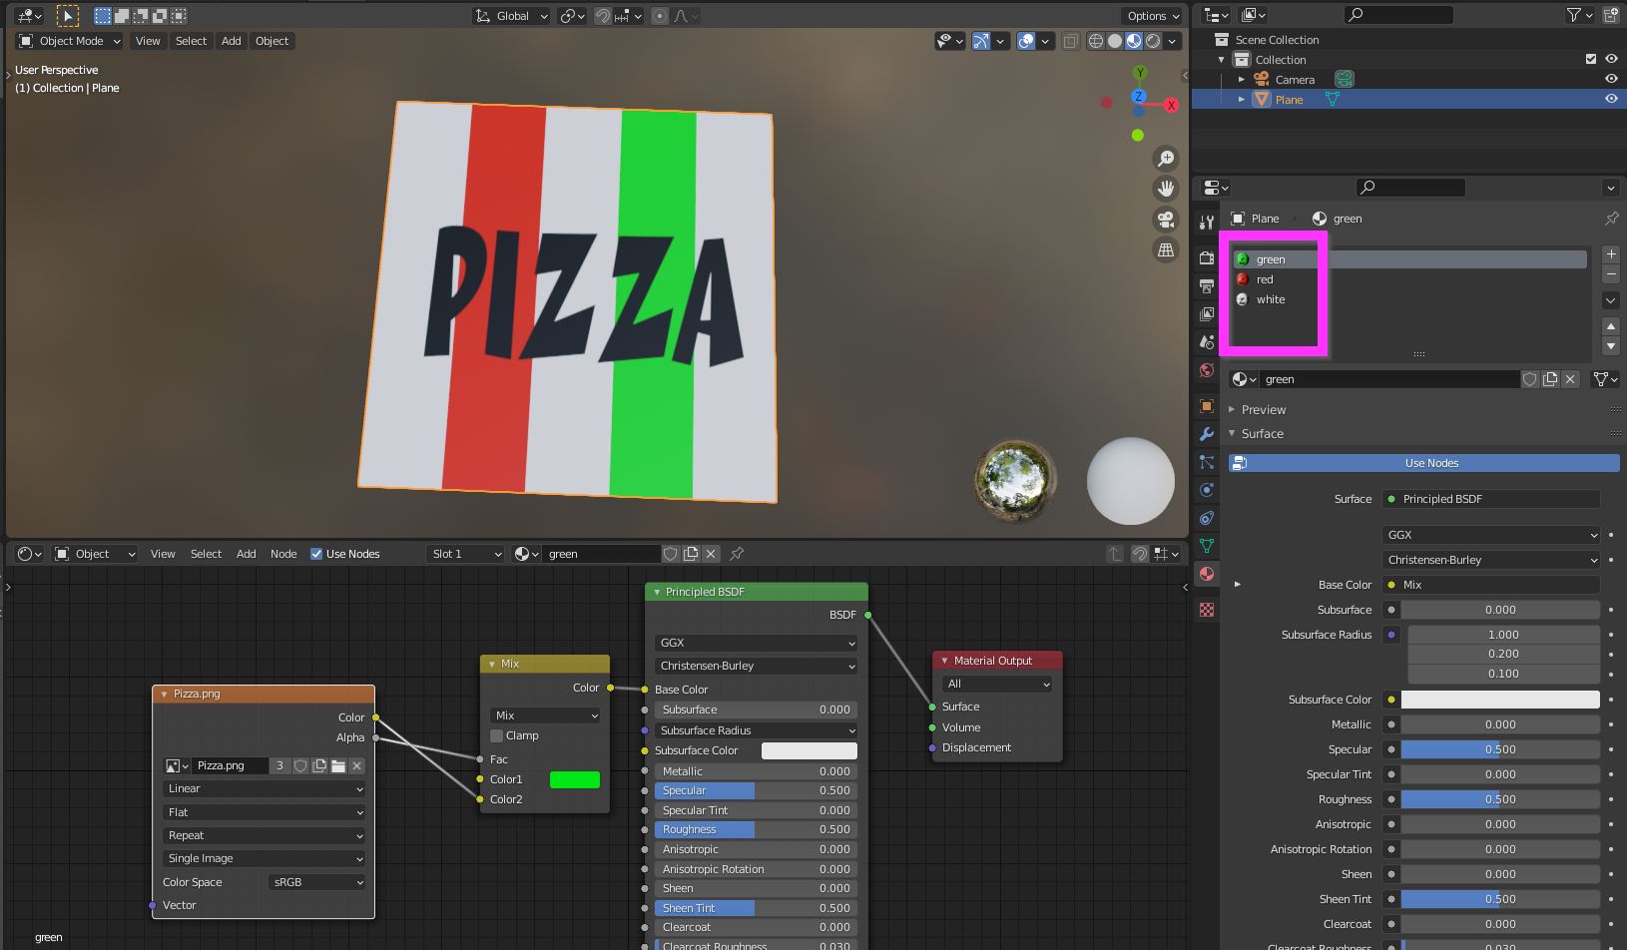Expand the Preview panel
The image size is (1627, 950).
pyautogui.click(x=1263, y=410)
